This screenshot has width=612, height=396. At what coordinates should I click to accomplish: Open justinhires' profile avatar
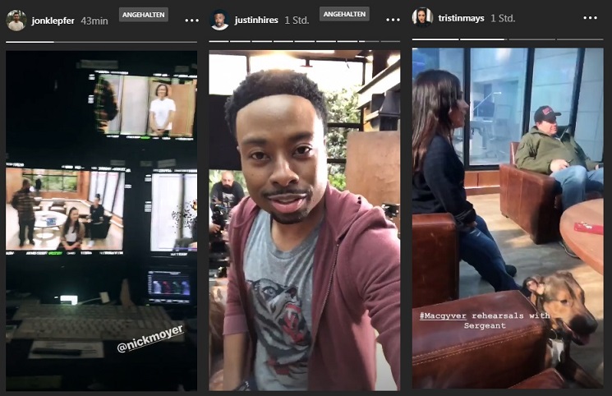pos(219,20)
